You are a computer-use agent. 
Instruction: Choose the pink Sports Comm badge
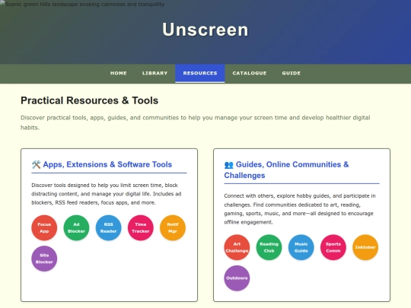(x=333, y=247)
